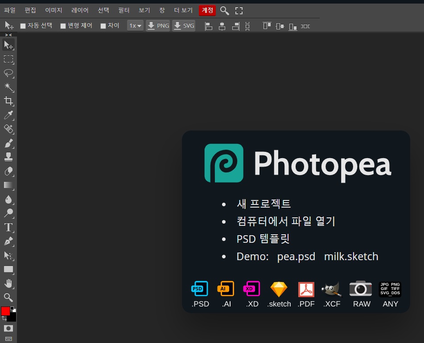Load the milk.sketch demo file
Screen dimensions: 424x343
click(x=351, y=257)
